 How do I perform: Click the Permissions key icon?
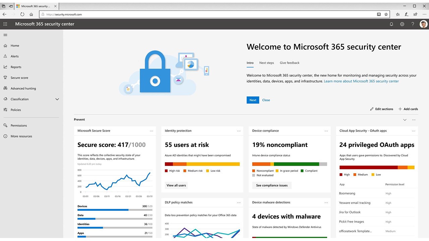click(5, 126)
